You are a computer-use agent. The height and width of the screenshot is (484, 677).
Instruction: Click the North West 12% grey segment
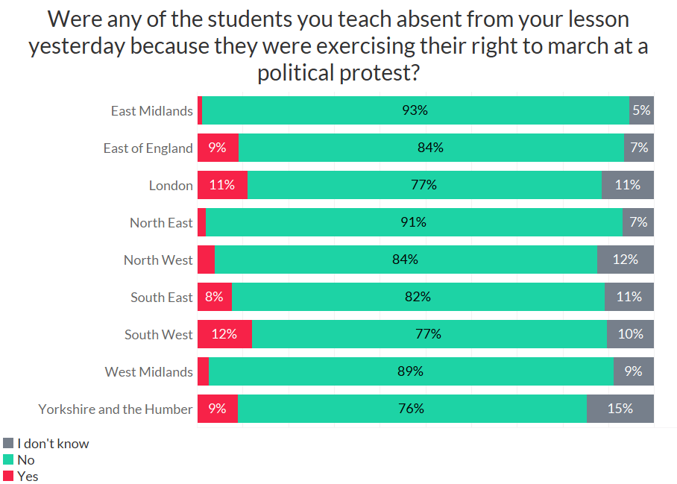[x=626, y=260]
